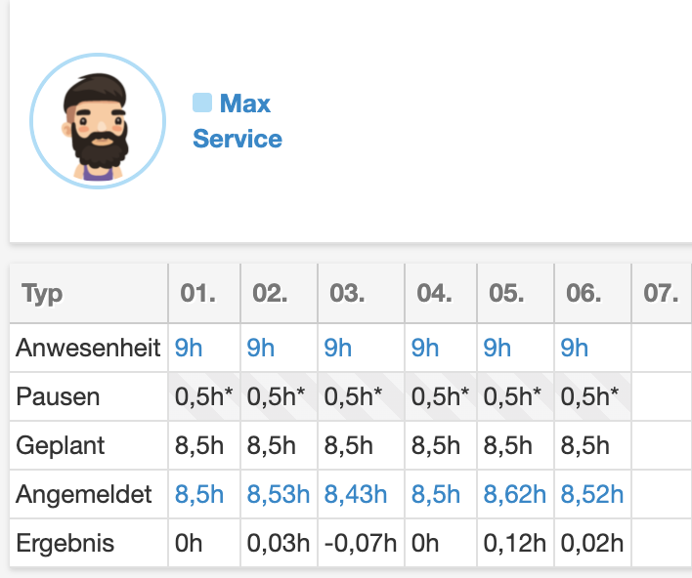Image resolution: width=692 pixels, height=578 pixels.
Task: Select the 0,12h Ergebnis cell
Action: pyautogui.click(x=515, y=543)
